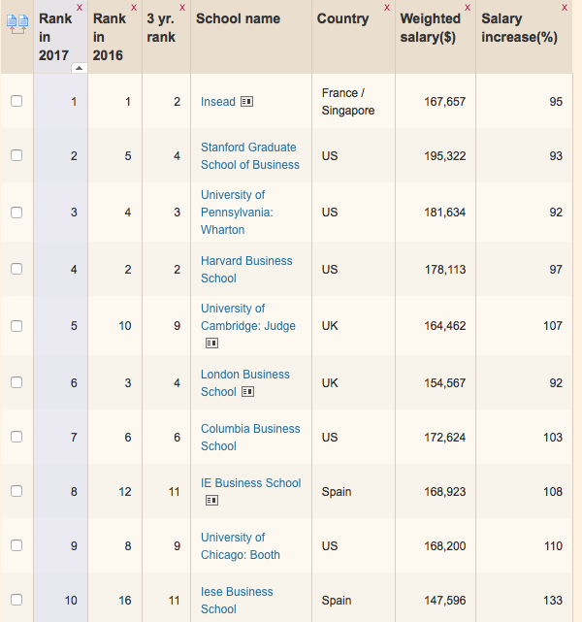
Task: Click the Spain cell in IE row
Action: click(337, 492)
